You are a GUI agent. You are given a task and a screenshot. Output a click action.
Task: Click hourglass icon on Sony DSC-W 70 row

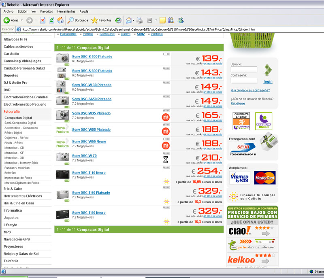coord(166,159)
